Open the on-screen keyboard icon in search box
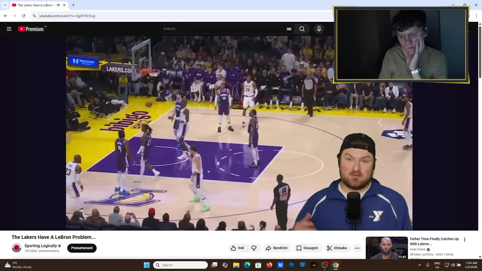 [x=289, y=29]
